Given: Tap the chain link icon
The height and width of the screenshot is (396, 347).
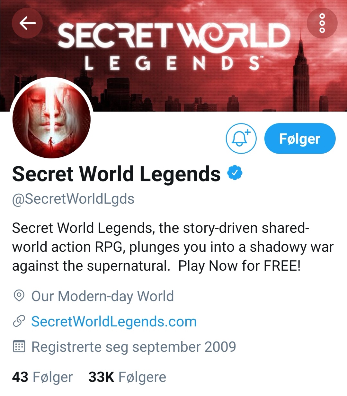Looking at the screenshot, I should pos(19,321).
